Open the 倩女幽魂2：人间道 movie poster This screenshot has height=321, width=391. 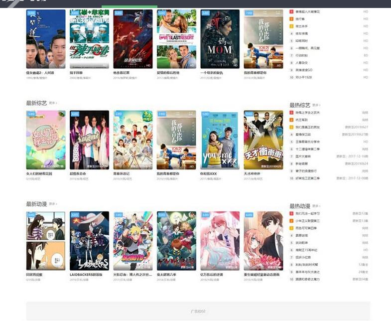(x=46, y=39)
